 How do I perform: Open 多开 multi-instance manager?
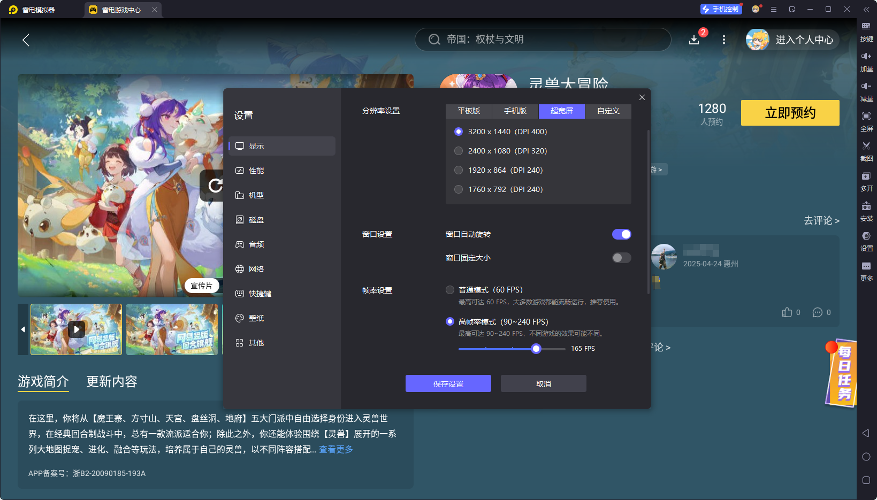867,181
